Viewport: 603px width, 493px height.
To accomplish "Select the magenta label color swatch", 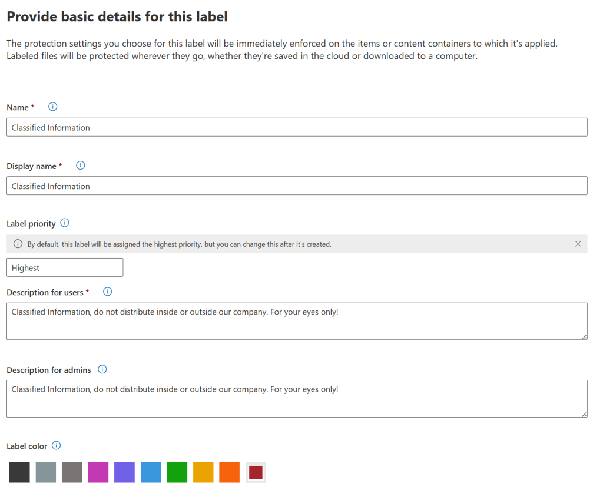I will pos(98,472).
